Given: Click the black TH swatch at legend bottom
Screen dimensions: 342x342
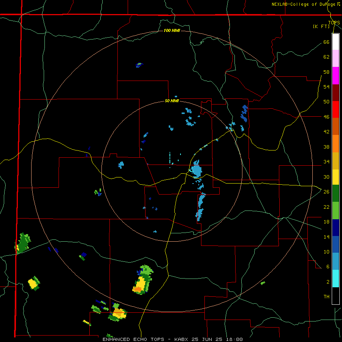Looking at the screenshot, I should click(336, 296).
